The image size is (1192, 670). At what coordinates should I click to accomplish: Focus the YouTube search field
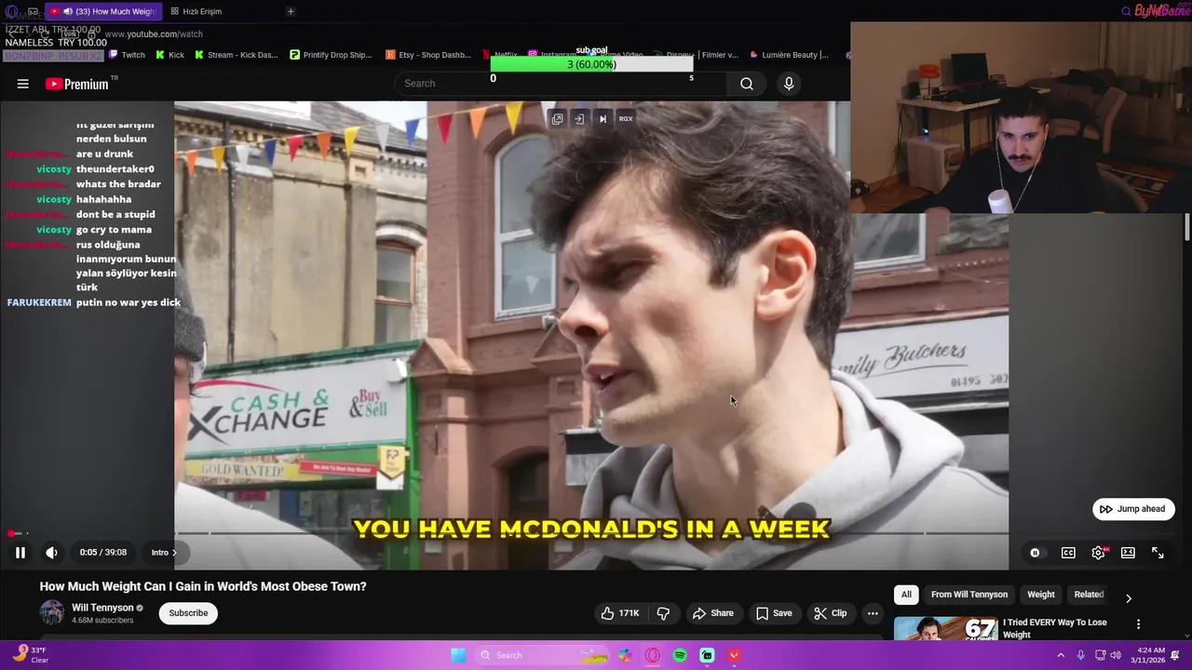pos(559,84)
